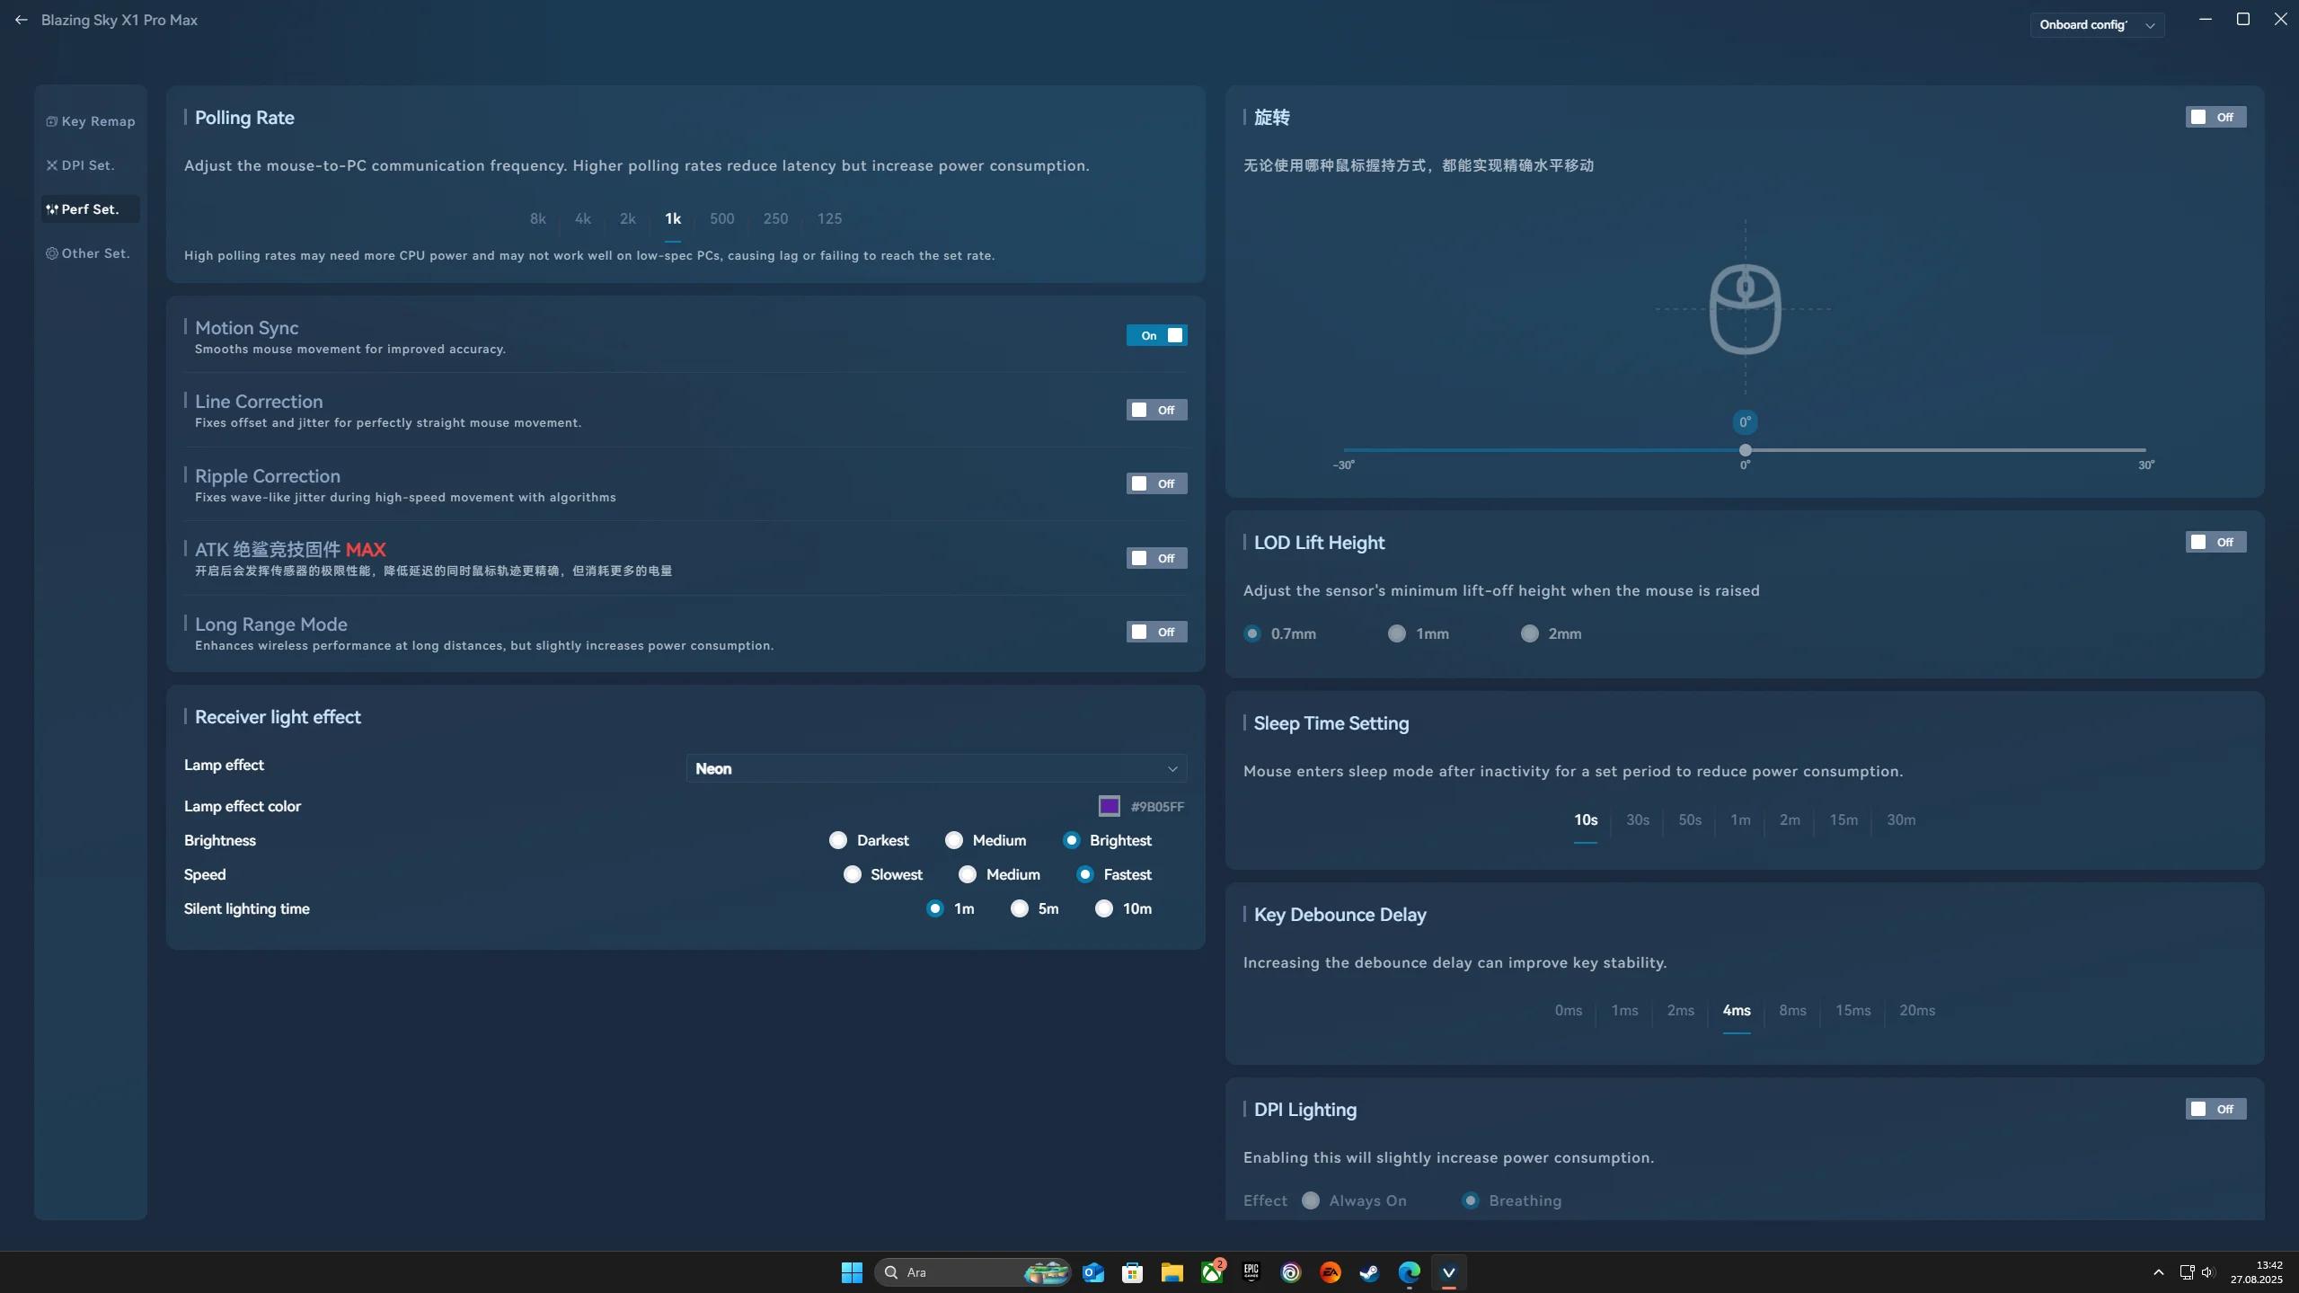Open DPI Set. in the sidebar

(x=81, y=165)
